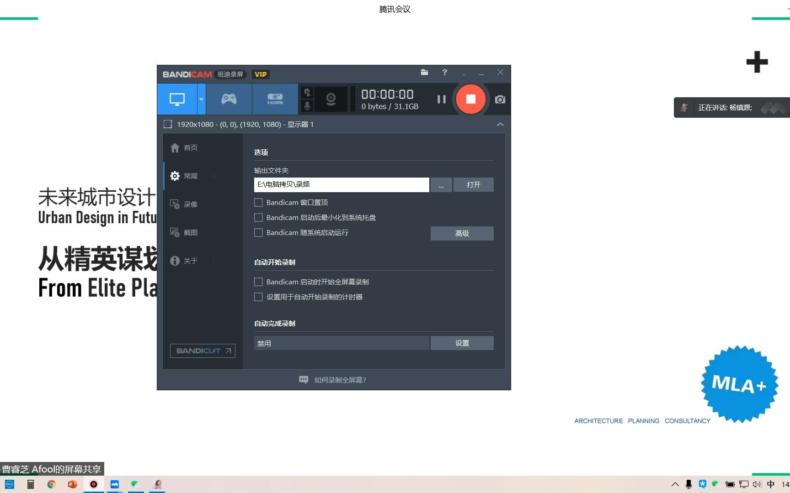Image resolution: width=790 pixels, height=493 pixels.
Task: Click microphone icon in system tray
Action: (x=689, y=484)
